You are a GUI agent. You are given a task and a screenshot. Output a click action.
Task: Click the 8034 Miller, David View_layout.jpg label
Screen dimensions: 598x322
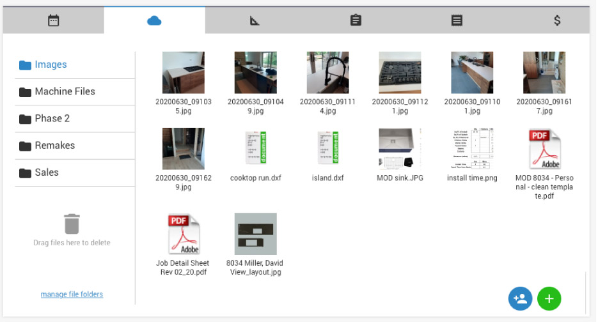coord(255,268)
